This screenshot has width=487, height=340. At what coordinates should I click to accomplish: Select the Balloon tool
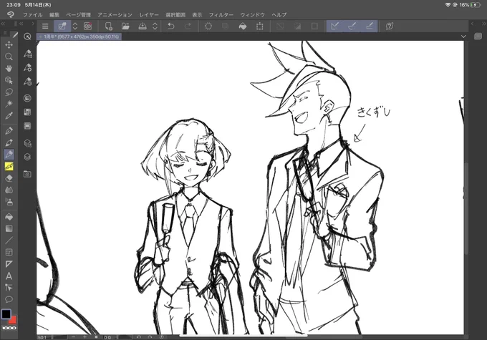(x=9, y=299)
